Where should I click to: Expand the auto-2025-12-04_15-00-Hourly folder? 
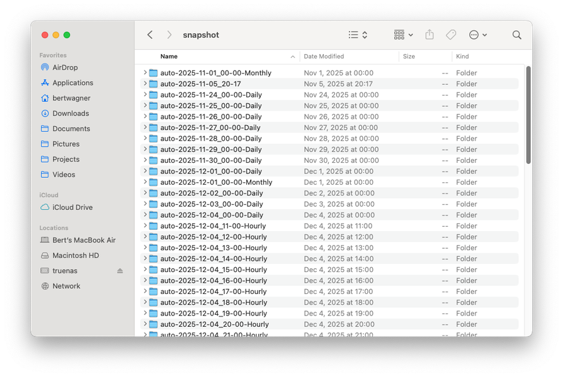click(144, 269)
